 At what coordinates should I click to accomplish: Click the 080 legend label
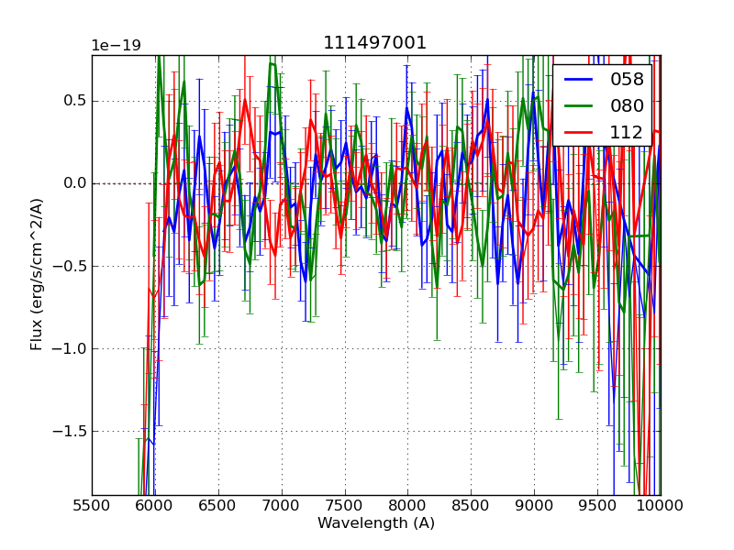[627, 105]
